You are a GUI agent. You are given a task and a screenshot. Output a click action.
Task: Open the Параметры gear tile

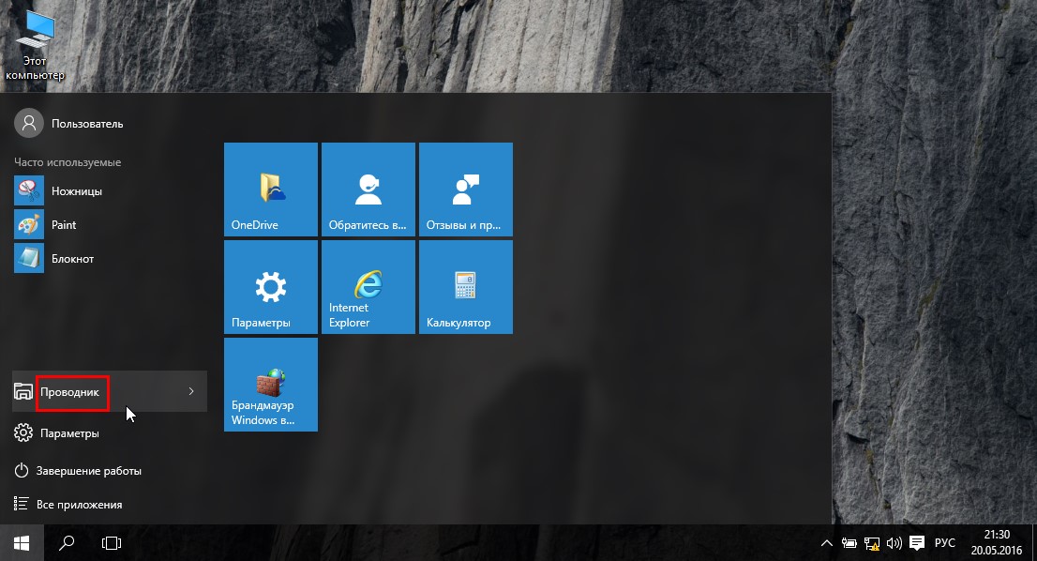(271, 287)
